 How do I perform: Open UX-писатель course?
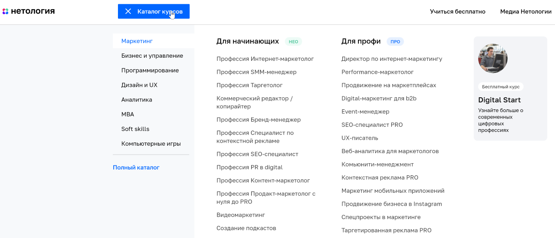coord(360,138)
